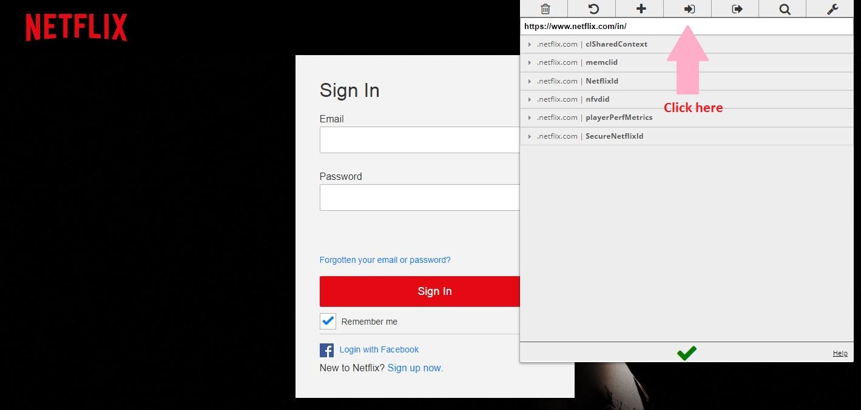Expand the playerPerfMetrics cookie arrow
The height and width of the screenshot is (410, 861).
pos(529,117)
